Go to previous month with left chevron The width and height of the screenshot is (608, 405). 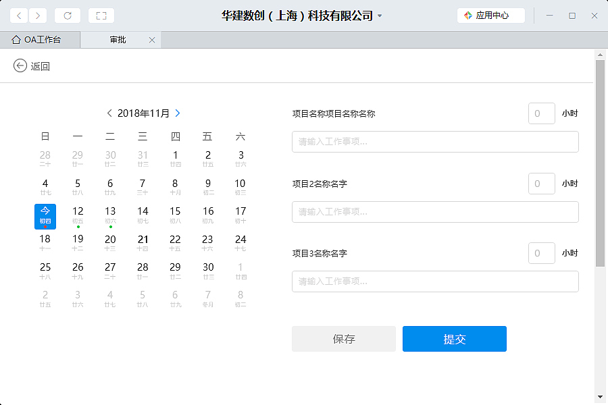click(109, 113)
